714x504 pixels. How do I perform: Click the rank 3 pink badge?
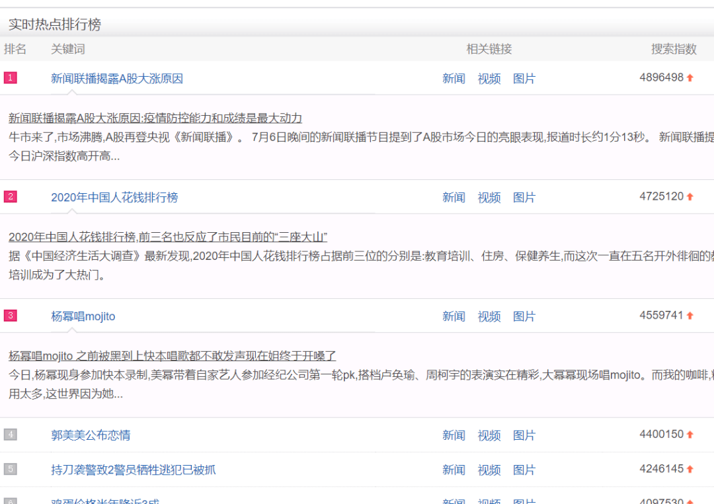(10, 315)
